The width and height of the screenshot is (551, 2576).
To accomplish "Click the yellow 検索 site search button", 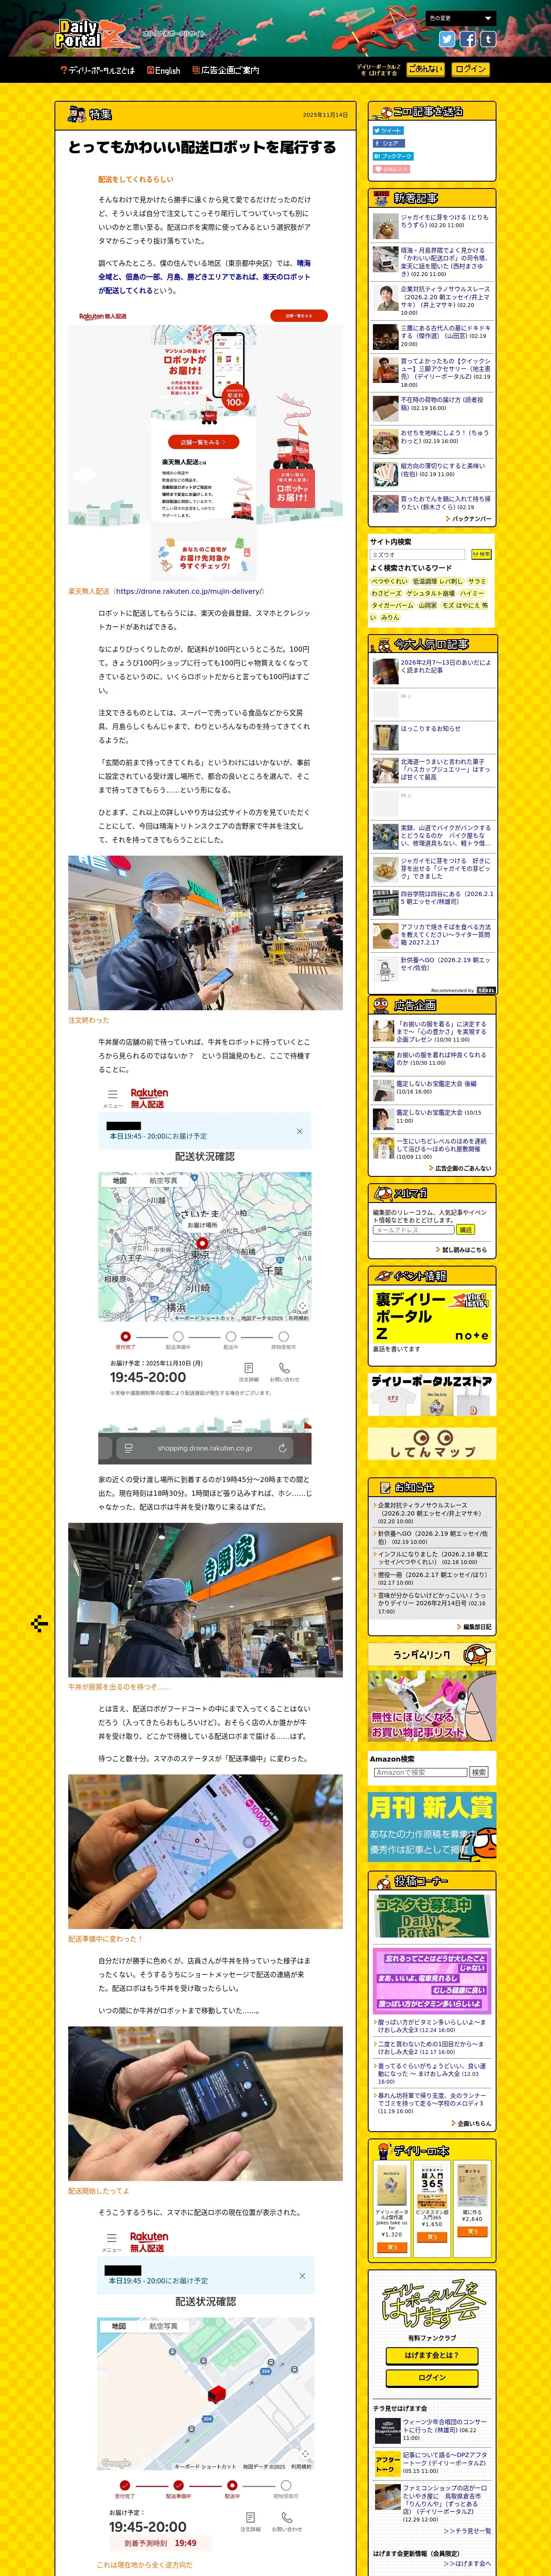I will tap(481, 554).
